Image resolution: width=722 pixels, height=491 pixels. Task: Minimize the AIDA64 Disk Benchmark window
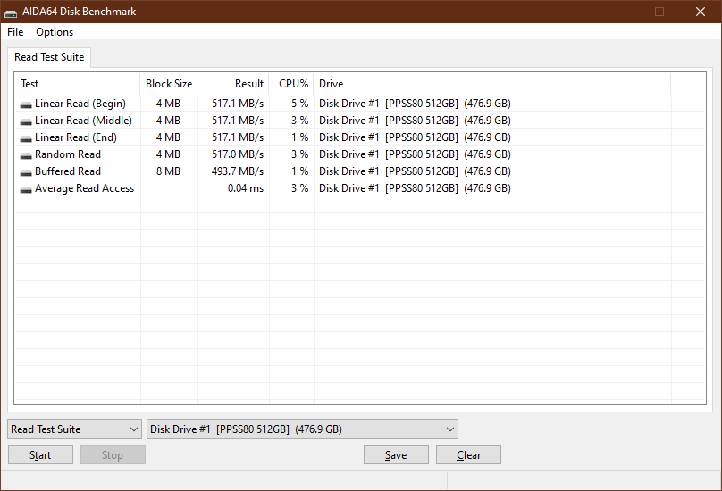(x=619, y=12)
